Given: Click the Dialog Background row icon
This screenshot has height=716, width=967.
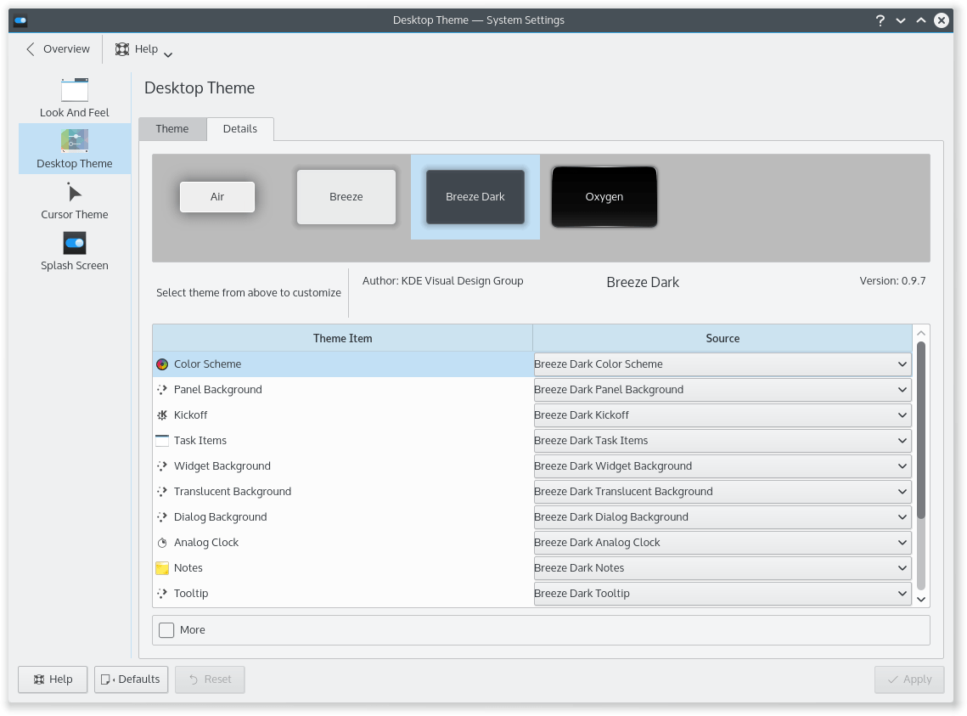Looking at the screenshot, I should click(162, 516).
